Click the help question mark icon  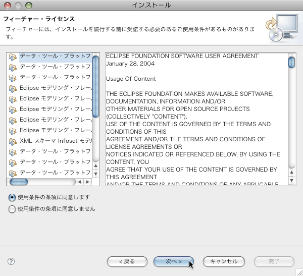coord(11,261)
